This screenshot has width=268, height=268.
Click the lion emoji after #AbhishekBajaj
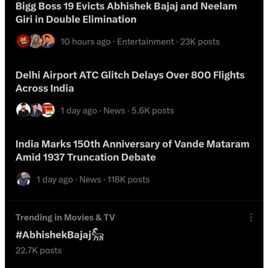pos(98,234)
